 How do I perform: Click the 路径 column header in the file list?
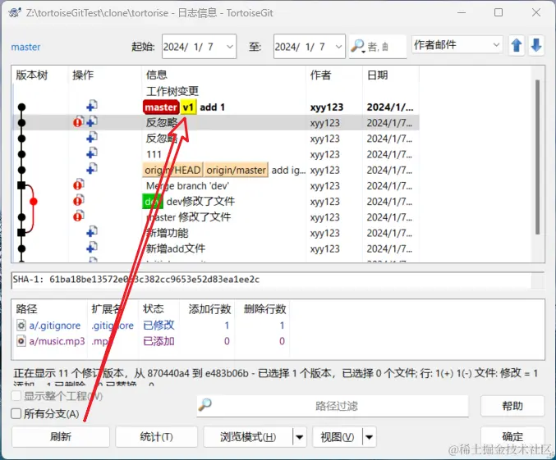tap(26, 309)
